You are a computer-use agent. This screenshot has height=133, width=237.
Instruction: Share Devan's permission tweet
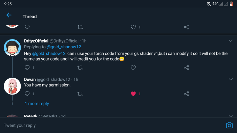(x=186, y=94)
